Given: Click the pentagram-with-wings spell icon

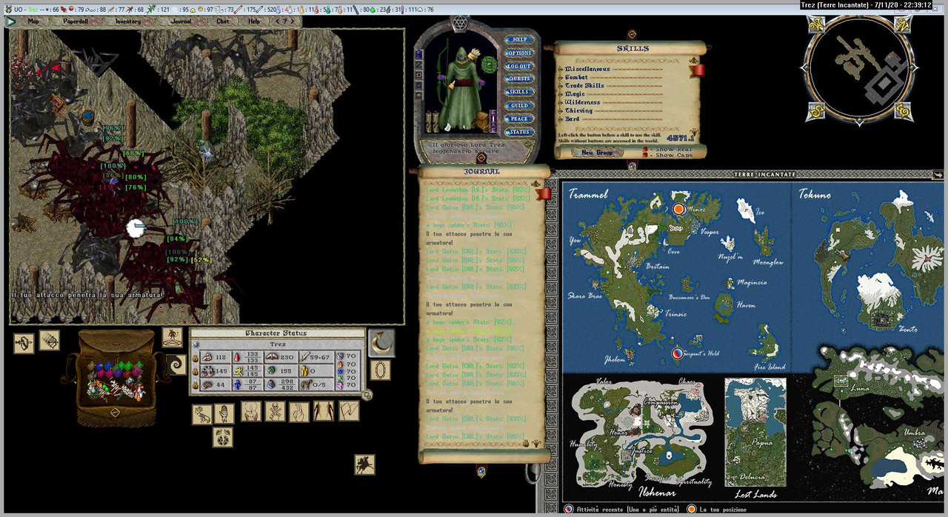Looking at the screenshot, I should (223, 437).
